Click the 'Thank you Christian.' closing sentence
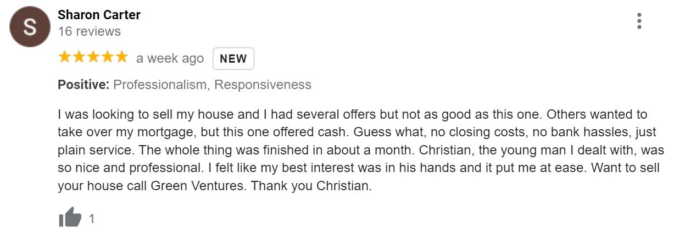The width and height of the screenshot is (685, 238). (x=312, y=186)
